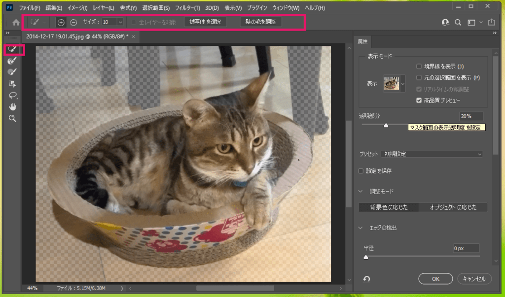Click the reset workspace arrow icon
The image size is (505, 297).
click(x=366, y=279)
